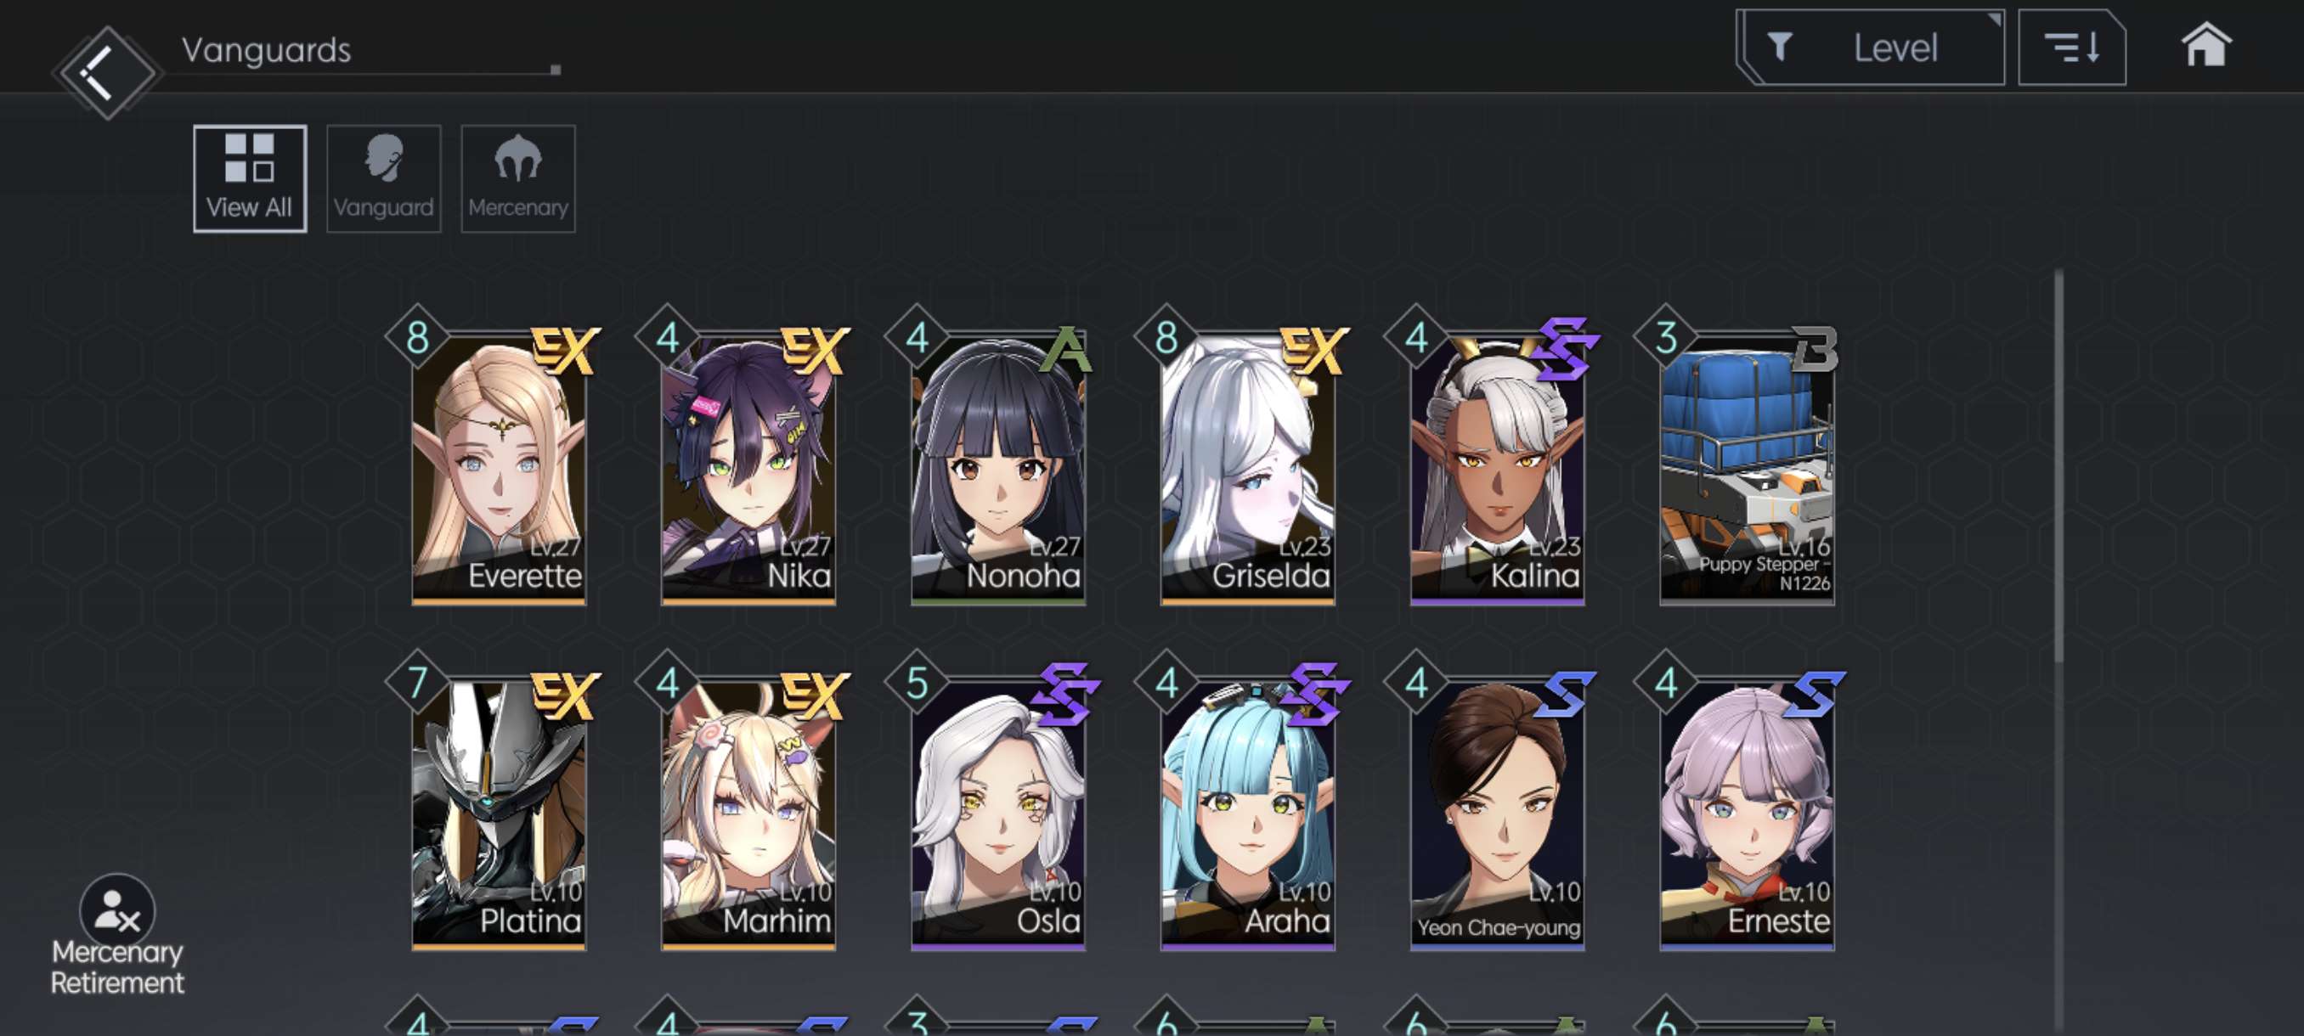The height and width of the screenshot is (1036, 2304).
Task: Click the back arrow diamond icon
Action: click(107, 71)
